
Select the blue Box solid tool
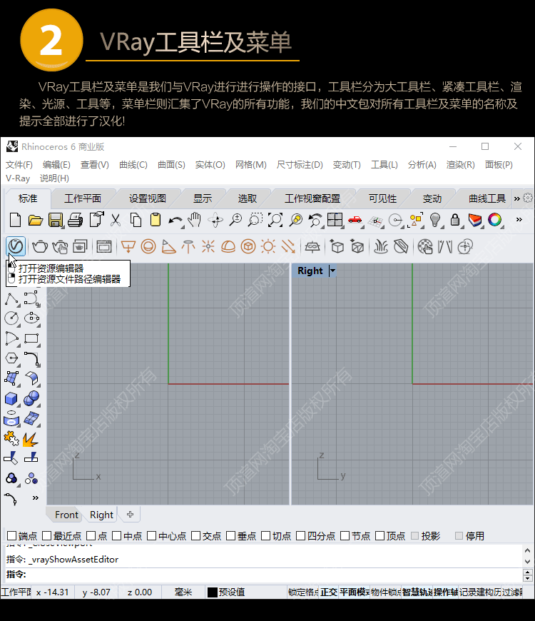[11, 398]
